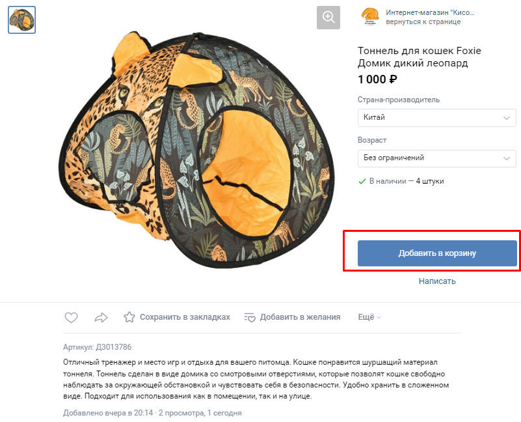
Task: Expand the "Ещё" more options menu
Action: point(369,317)
